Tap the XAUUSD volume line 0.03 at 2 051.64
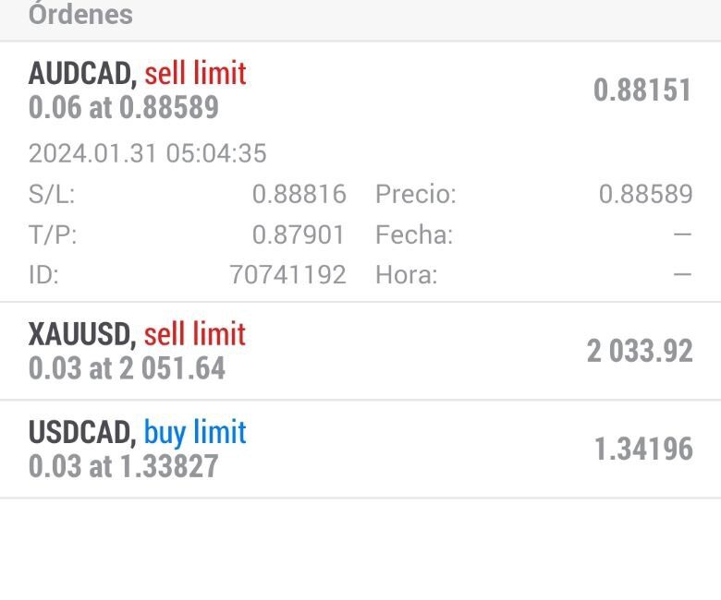Viewport: 721px width, 600px height. click(127, 369)
